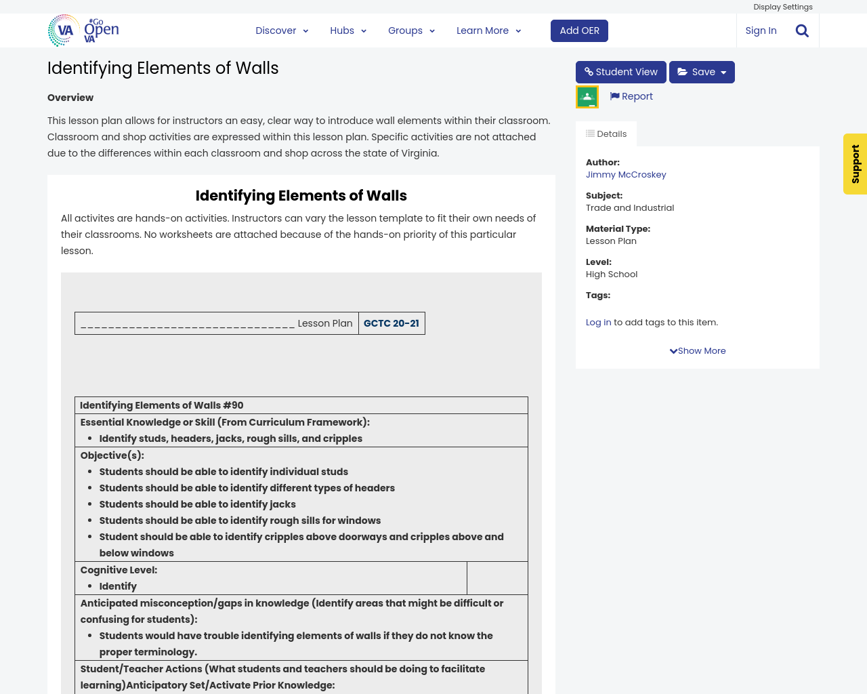This screenshot has height=694, width=867.
Task: Expand the Discover menu
Action: tap(282, 30)
